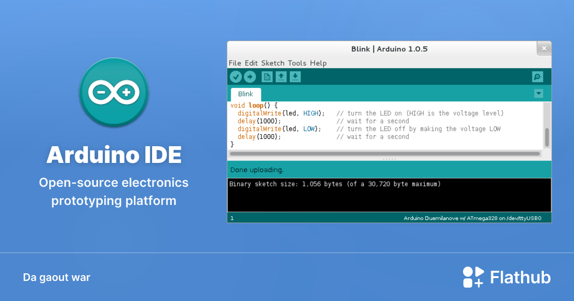The height and width of the screenshot is (301, 574).
Task: Click the Verify checkmark icon
Action: [x=236, y=76]
